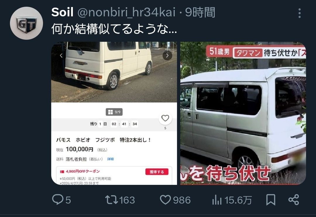
Task: Open the tweet's three-dot more menu
Action: click(300, 13)
